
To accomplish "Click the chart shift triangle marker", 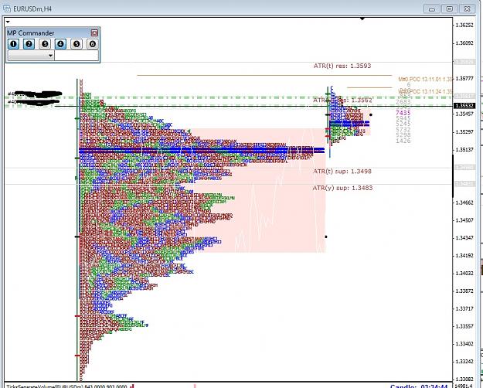I will click(362, 19).
